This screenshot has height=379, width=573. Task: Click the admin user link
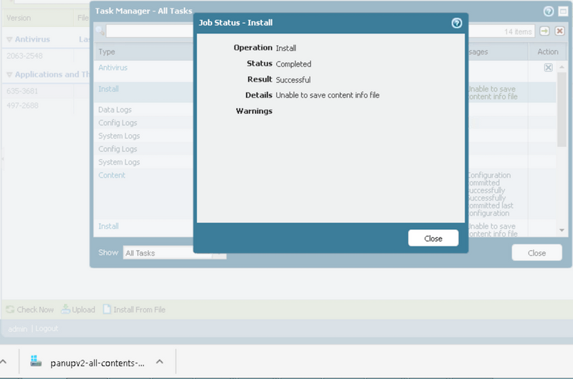tap(17, 329)
